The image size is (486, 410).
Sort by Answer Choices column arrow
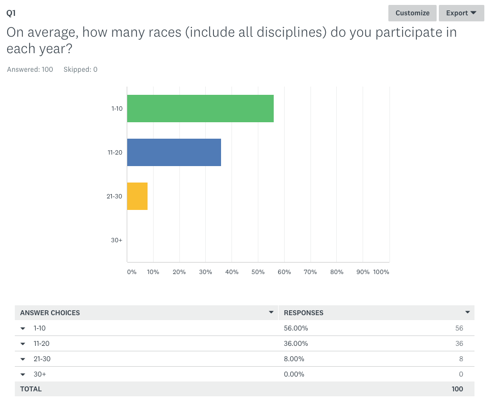point(271,312)
